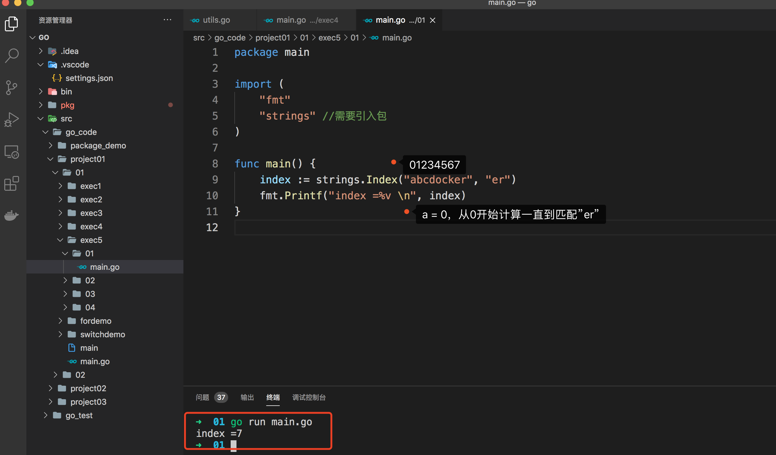Open the Debug Console (调试控制台) panel tab
The width and height of the screenshot is (776, 455).
pos(309,397)
